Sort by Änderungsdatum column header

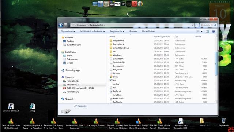[x=162, y=36]
